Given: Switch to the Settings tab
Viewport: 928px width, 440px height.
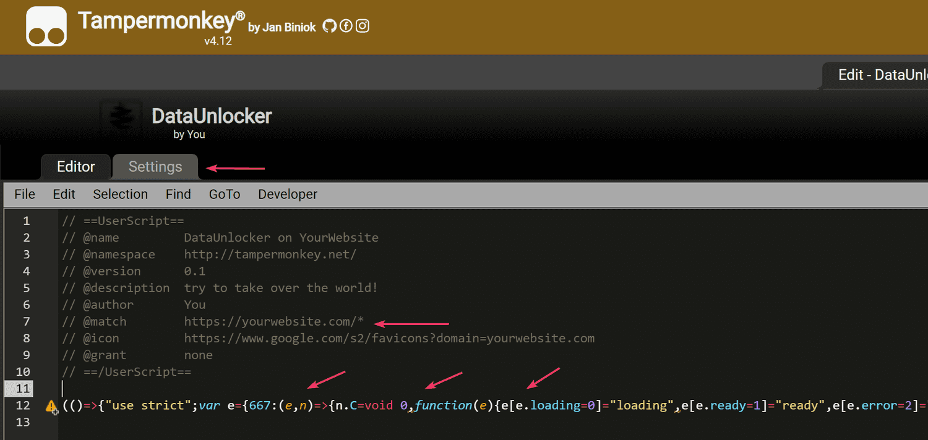Looking at the screenshot, I should (155, 167).
